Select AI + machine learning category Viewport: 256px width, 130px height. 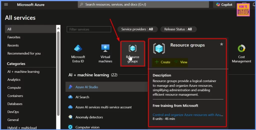tap(23, 71)
